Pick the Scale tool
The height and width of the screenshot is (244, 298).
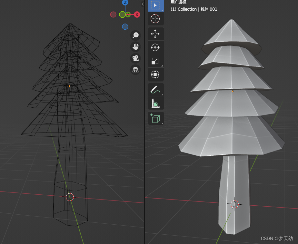coord(156,61)
